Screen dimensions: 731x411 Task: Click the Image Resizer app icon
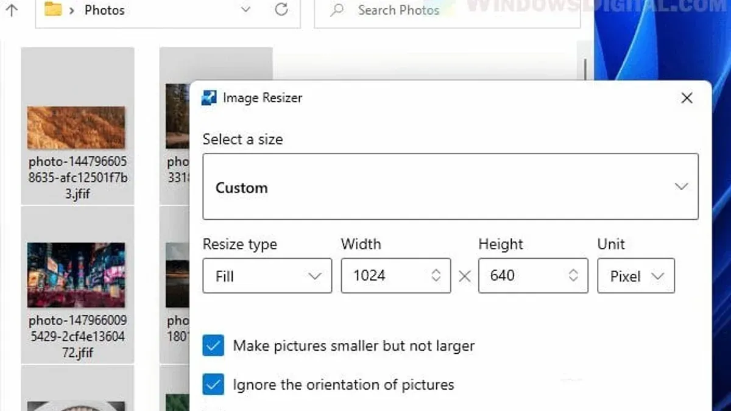(210, 97)
